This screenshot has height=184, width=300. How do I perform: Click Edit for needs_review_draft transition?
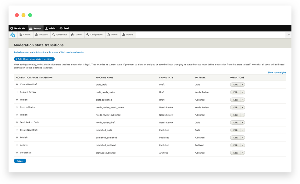click(x=235, y=123)
